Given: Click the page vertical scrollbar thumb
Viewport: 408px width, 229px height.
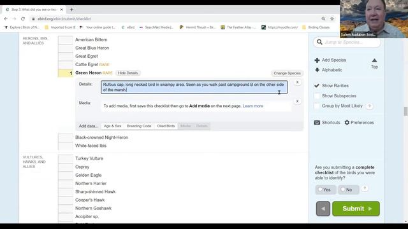Looking at the screenshot, I should coord(405,111).
